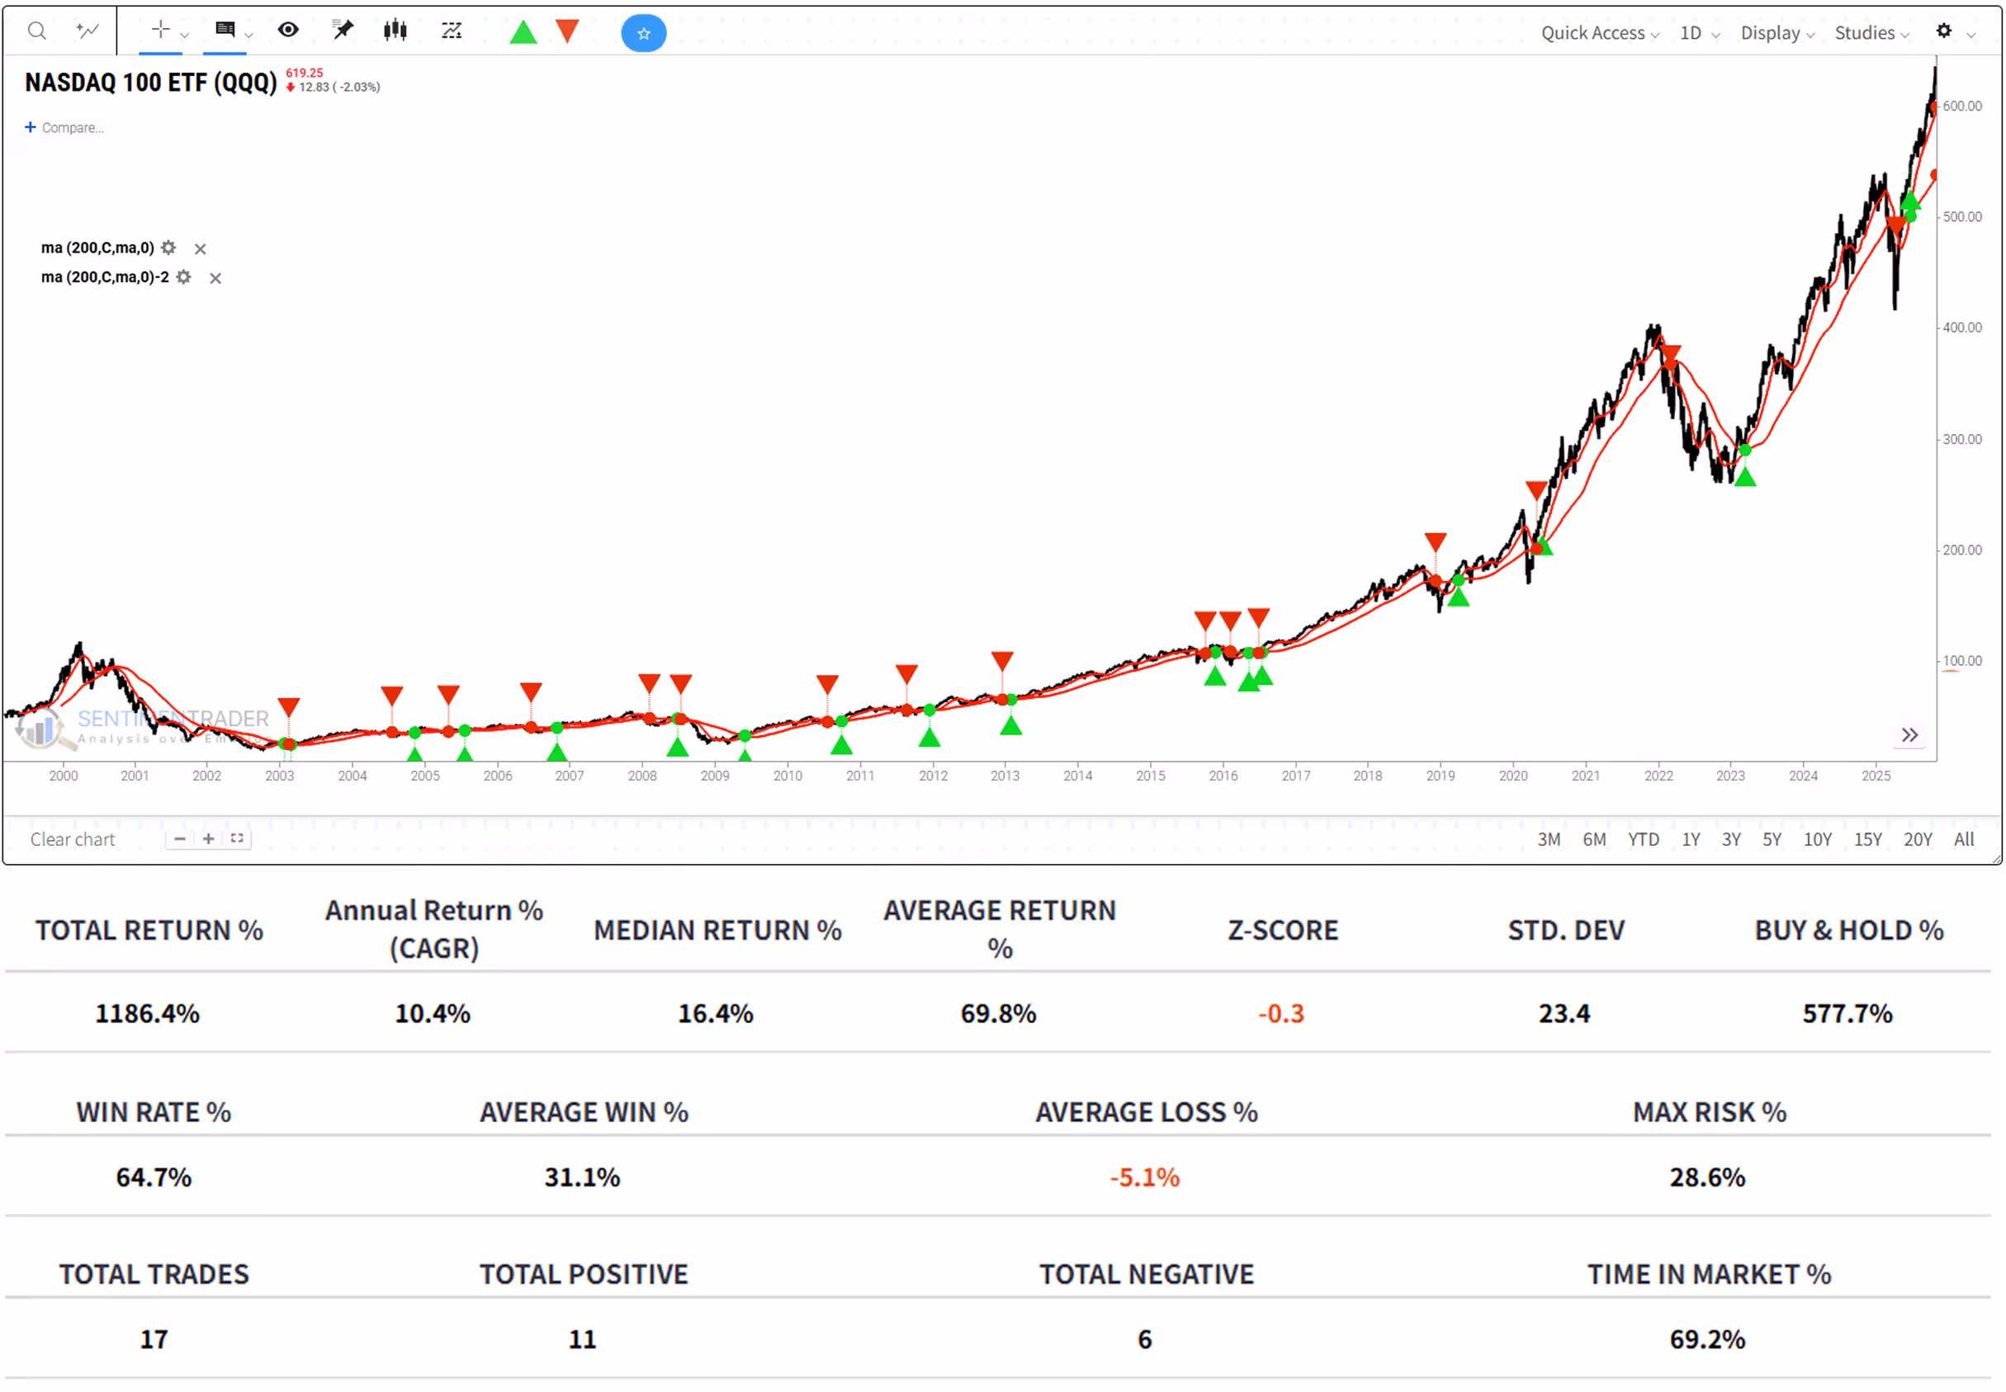
Task: Click the symbol search magnifier icon
Action: pos(36,31)
